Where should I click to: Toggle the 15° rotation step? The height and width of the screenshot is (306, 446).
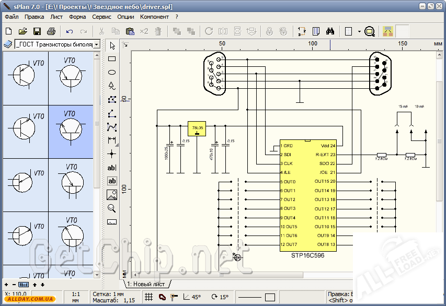click(x=220, y=297)
